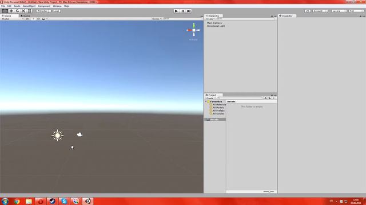366x205 pixels.
Task: Select the Scale tool
Action: (x=23, y=11)
